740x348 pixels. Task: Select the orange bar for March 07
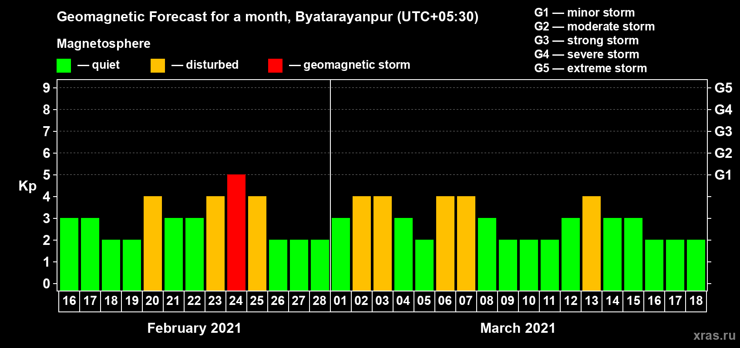coord(466,243)
